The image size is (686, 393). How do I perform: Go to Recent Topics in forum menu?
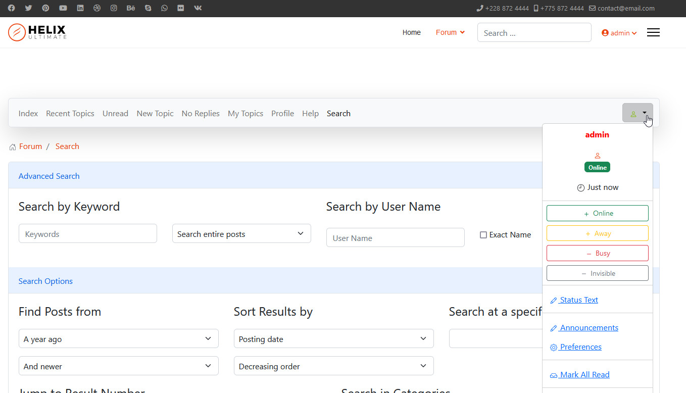70,114
